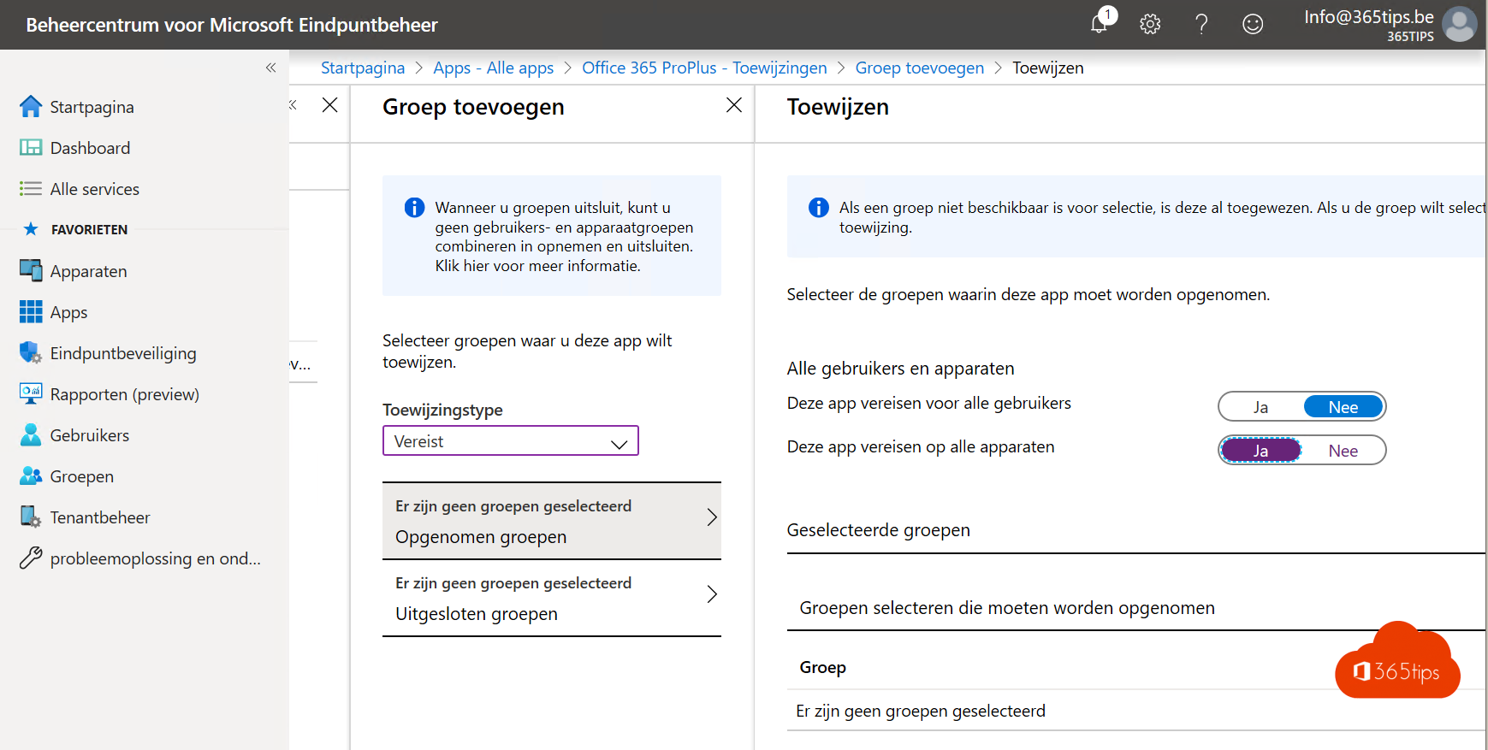Go to Startpagina breadcrumb
Image resolution: width=1488 pixels, height=750 pixels.
point(363,68)
